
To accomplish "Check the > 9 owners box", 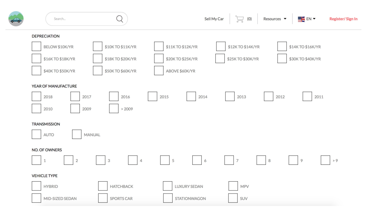I will click(x=325, y=160).
